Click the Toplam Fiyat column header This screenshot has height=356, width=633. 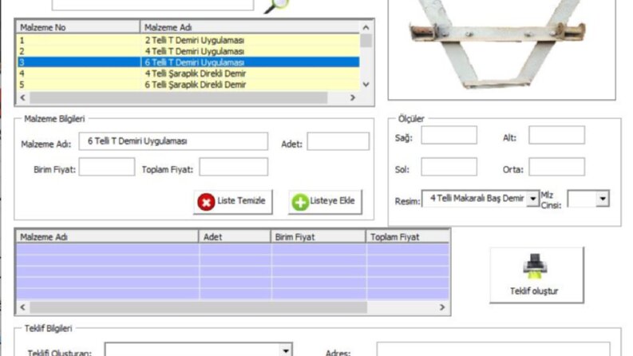point(407,237)
